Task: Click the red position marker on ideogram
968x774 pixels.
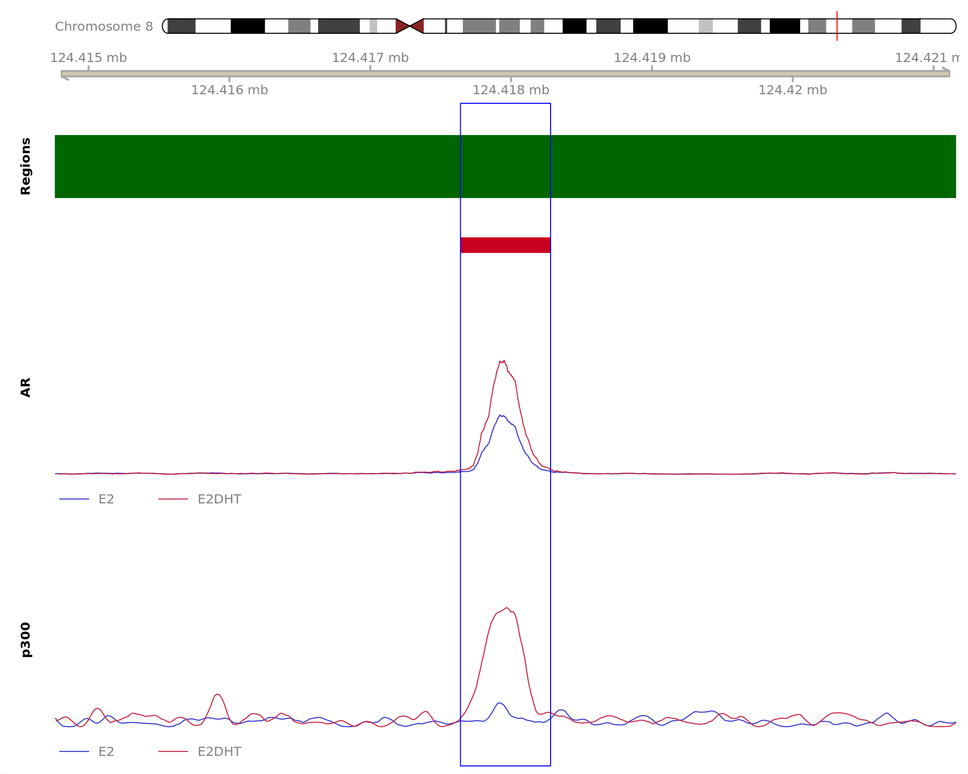Action: [x=837, y=26]
